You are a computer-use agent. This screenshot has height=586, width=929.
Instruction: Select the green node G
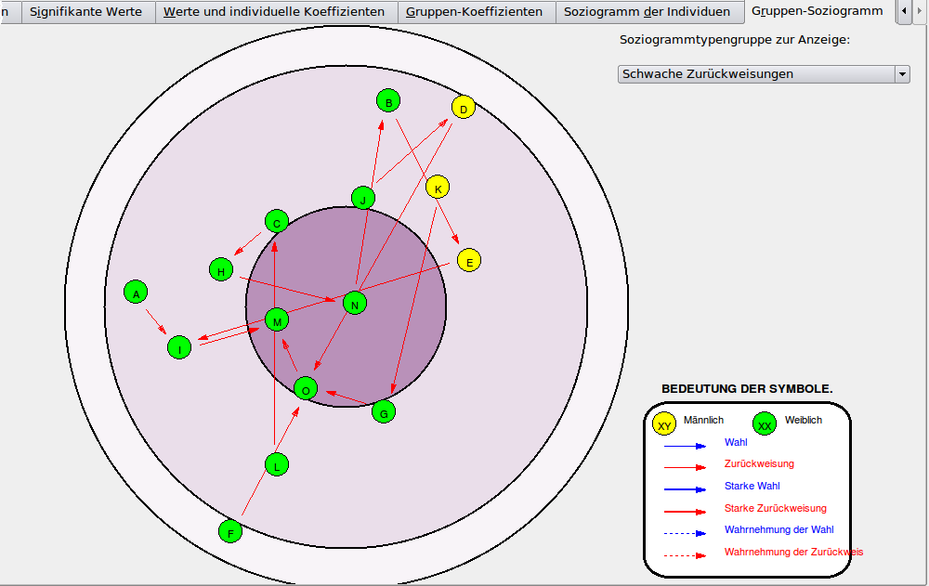click(x=384, y=411)
